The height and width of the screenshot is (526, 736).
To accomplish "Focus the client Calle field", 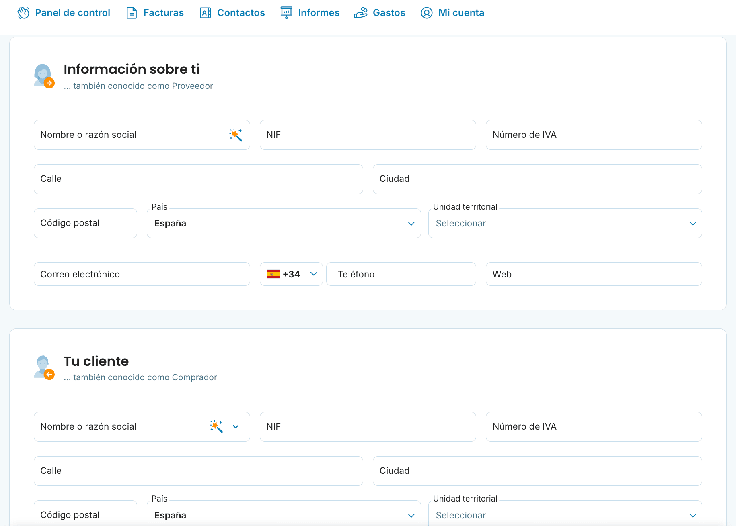I will pyautogui.click(x=198, y=471).
